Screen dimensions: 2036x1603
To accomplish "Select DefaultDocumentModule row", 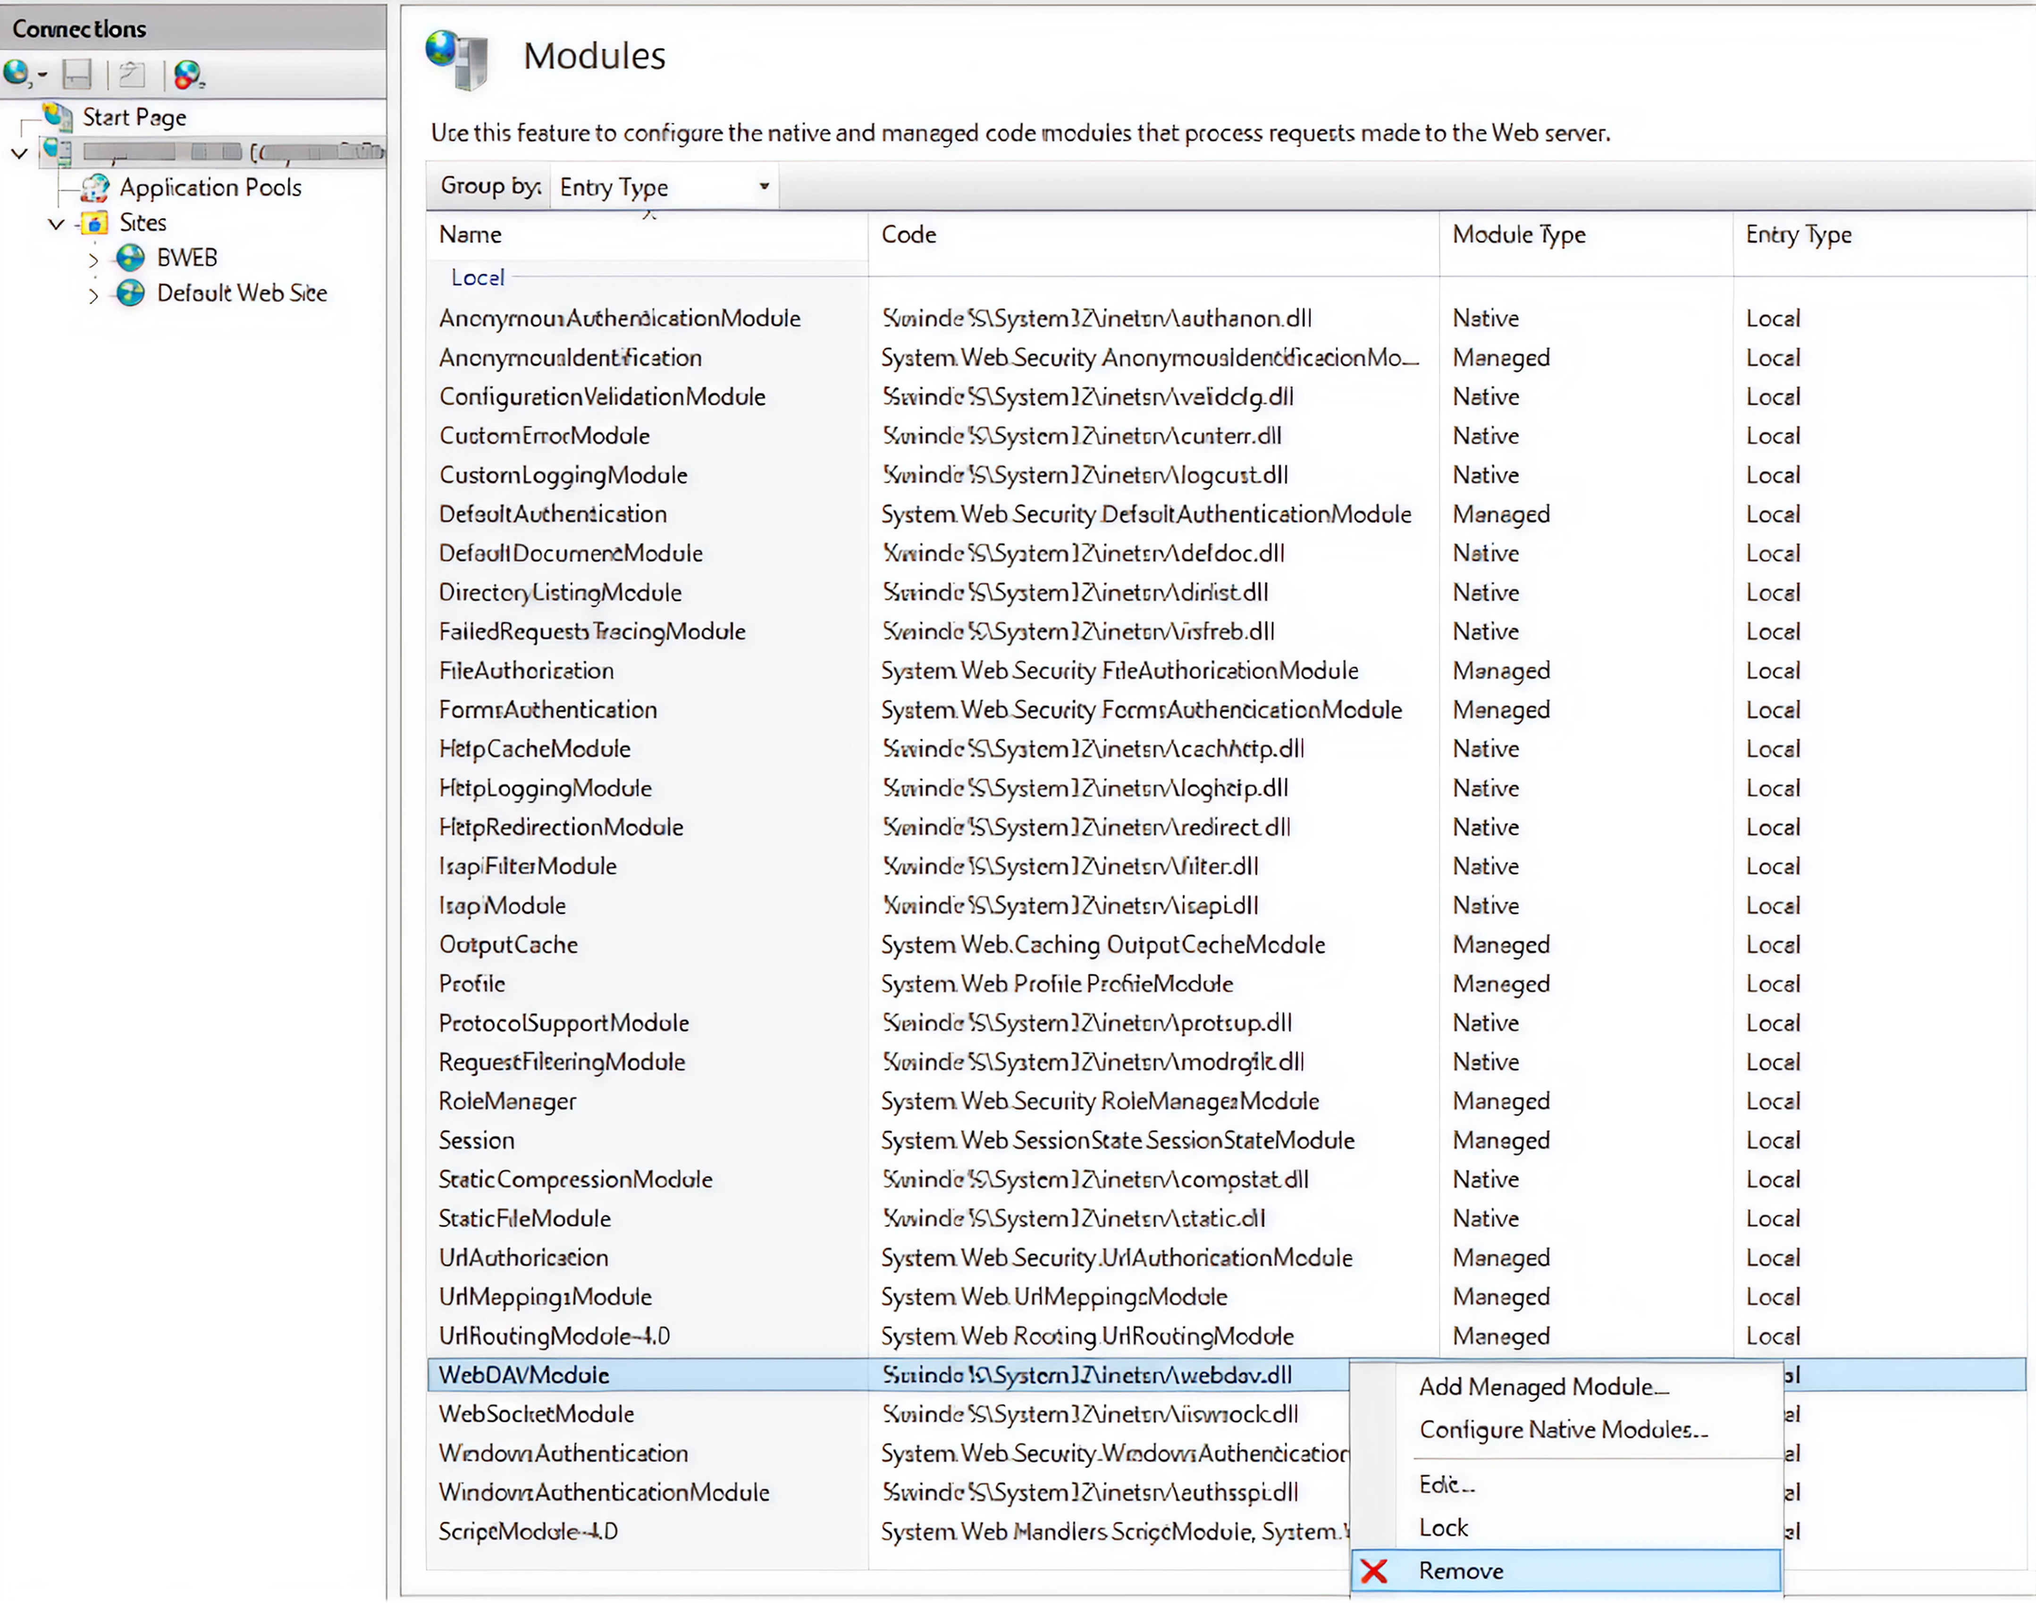I will 1226,554.
